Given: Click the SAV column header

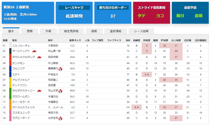Looking at the screenshot, I should pos(128,40).
